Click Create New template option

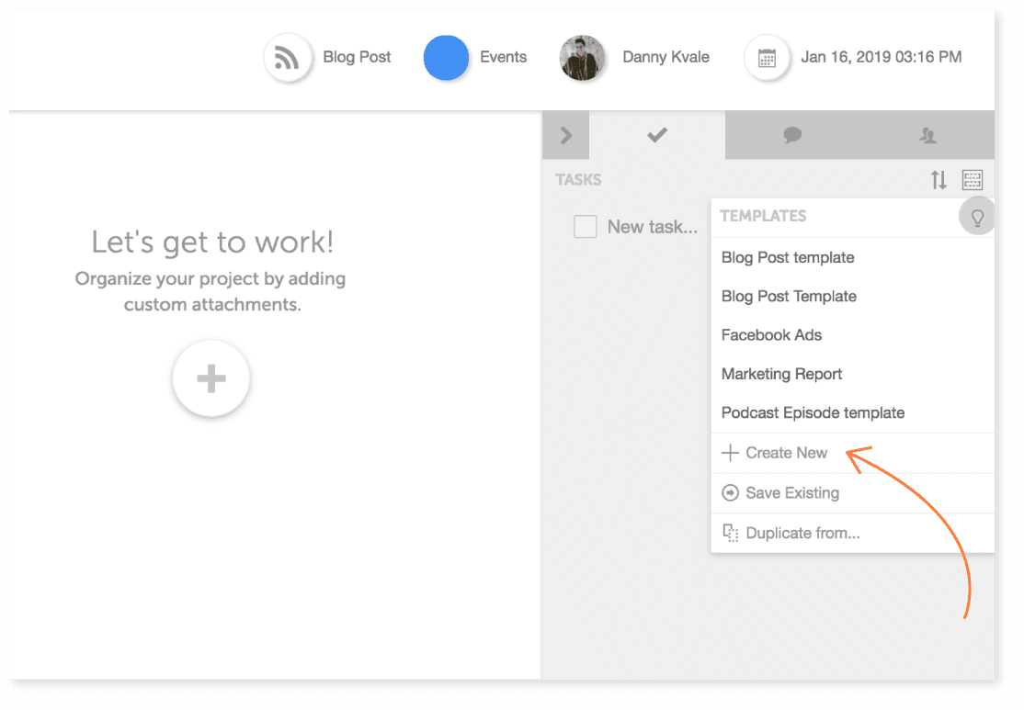852,453
